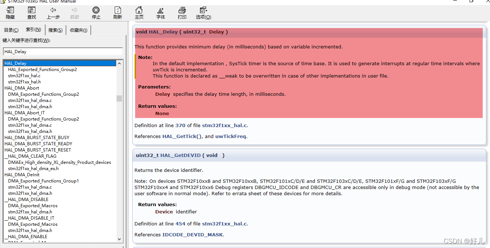
Task: Open HAL_GetDEVID function heading link
Action: 181,155
